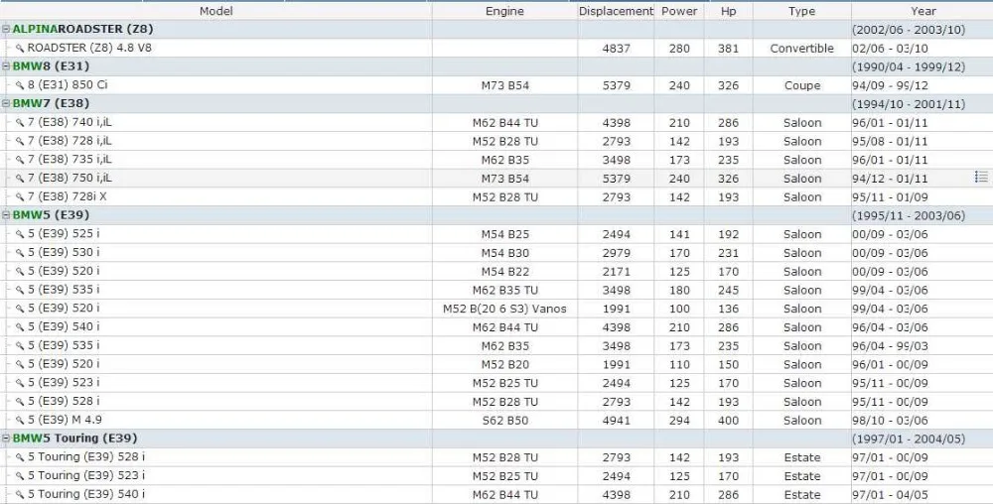Screen dimensions: 993x504
Task: Click displacement value 4941
Action: (x=617, y=421)
